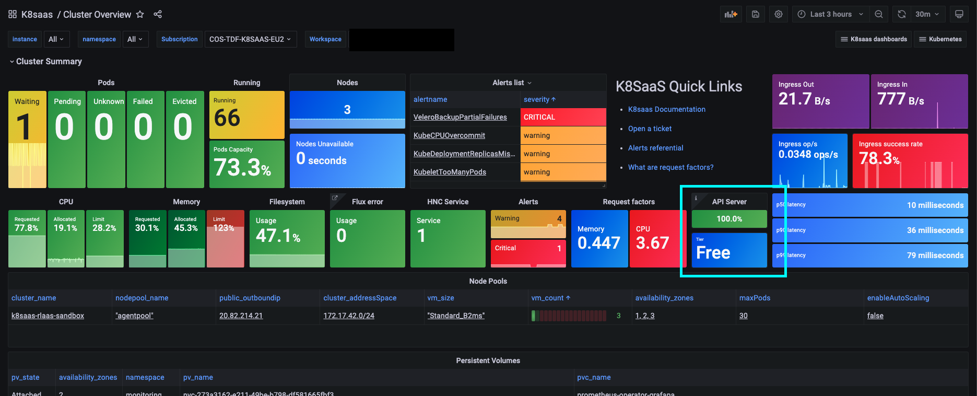Add a new panel with chart-plus icon
The image size is (977, 396).
click(731, 14)
